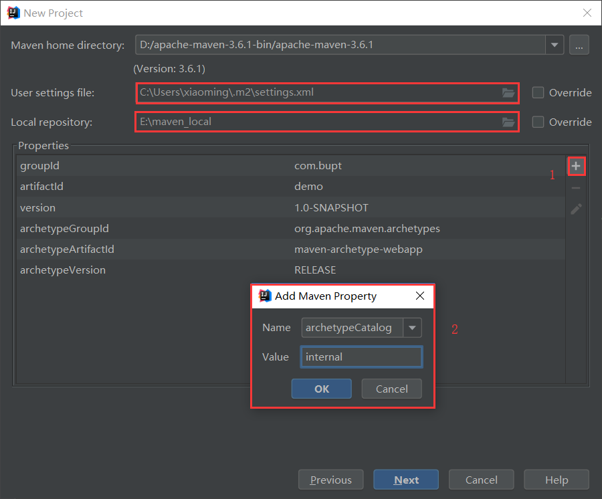
Task: Click IntelliJ icon in New Project title
Action: click(13, 13)
